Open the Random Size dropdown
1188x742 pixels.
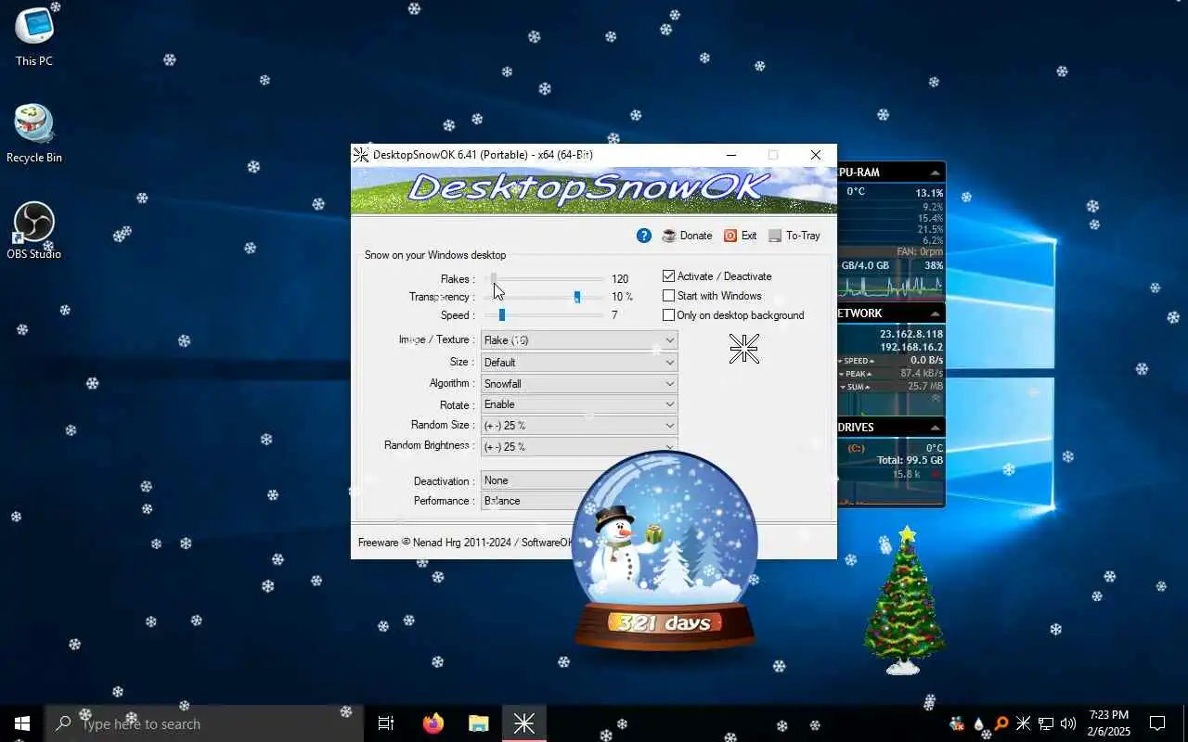(579, 426)
